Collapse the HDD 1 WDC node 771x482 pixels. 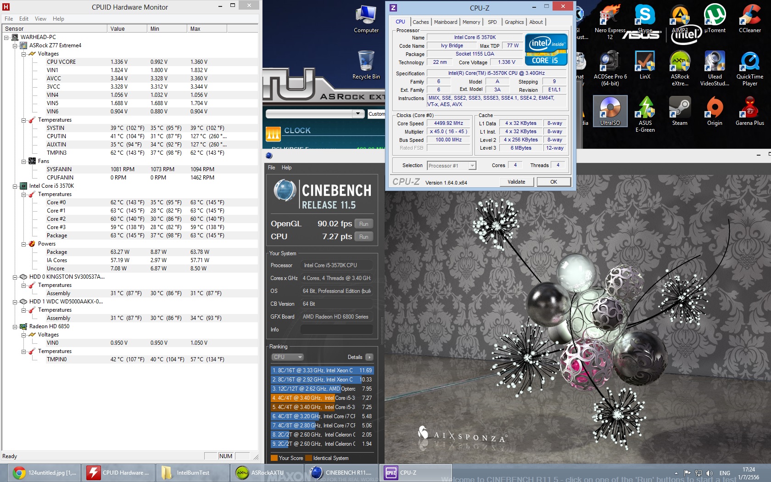pos(15,302)
